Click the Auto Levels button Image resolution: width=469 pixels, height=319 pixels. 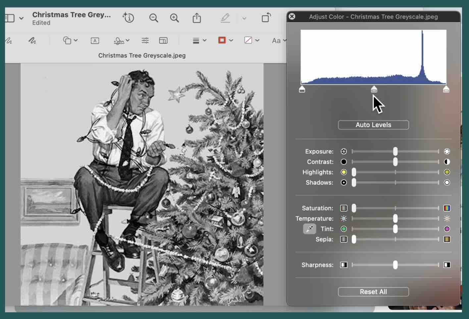(x=373, y=125)
